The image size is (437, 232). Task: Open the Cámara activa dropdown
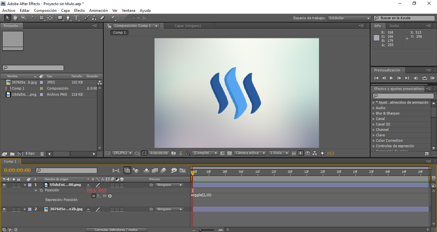[x=250, y=153]
